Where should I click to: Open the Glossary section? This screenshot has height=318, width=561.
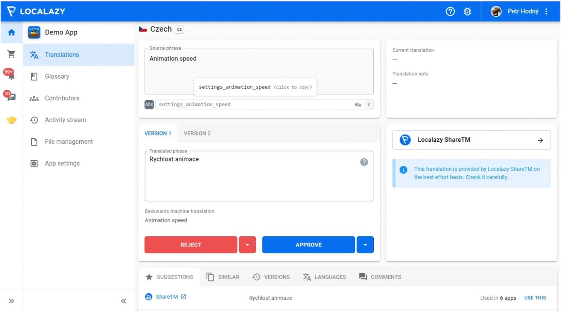[x=57, y=76]
